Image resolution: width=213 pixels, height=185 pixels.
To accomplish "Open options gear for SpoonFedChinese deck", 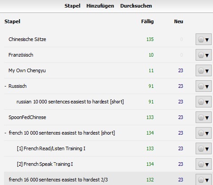I will pos(204,117).
